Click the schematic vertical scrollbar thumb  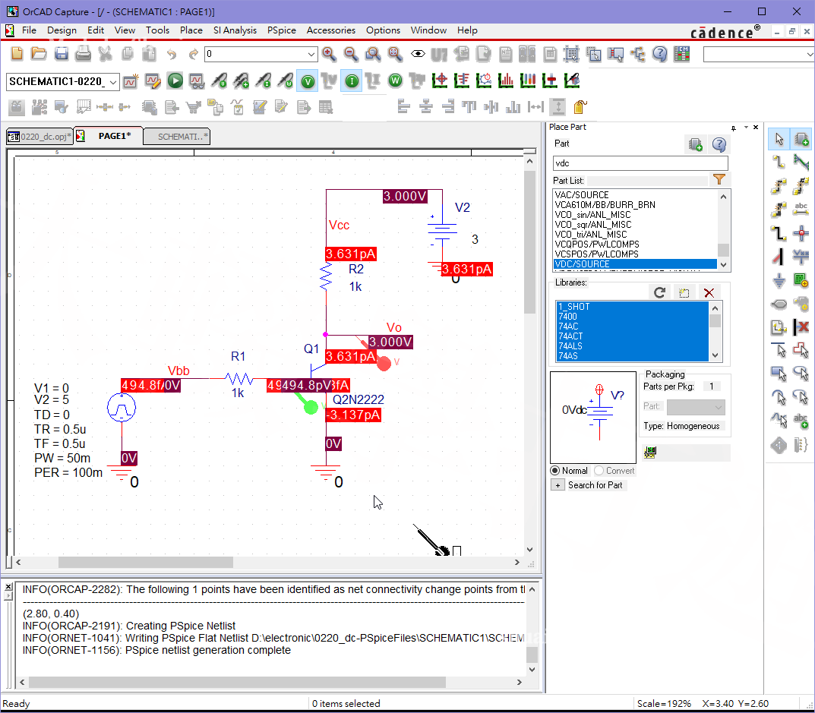tap(529, 241)
